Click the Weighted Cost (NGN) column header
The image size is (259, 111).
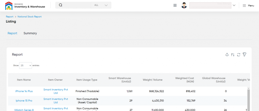(184, 80)
